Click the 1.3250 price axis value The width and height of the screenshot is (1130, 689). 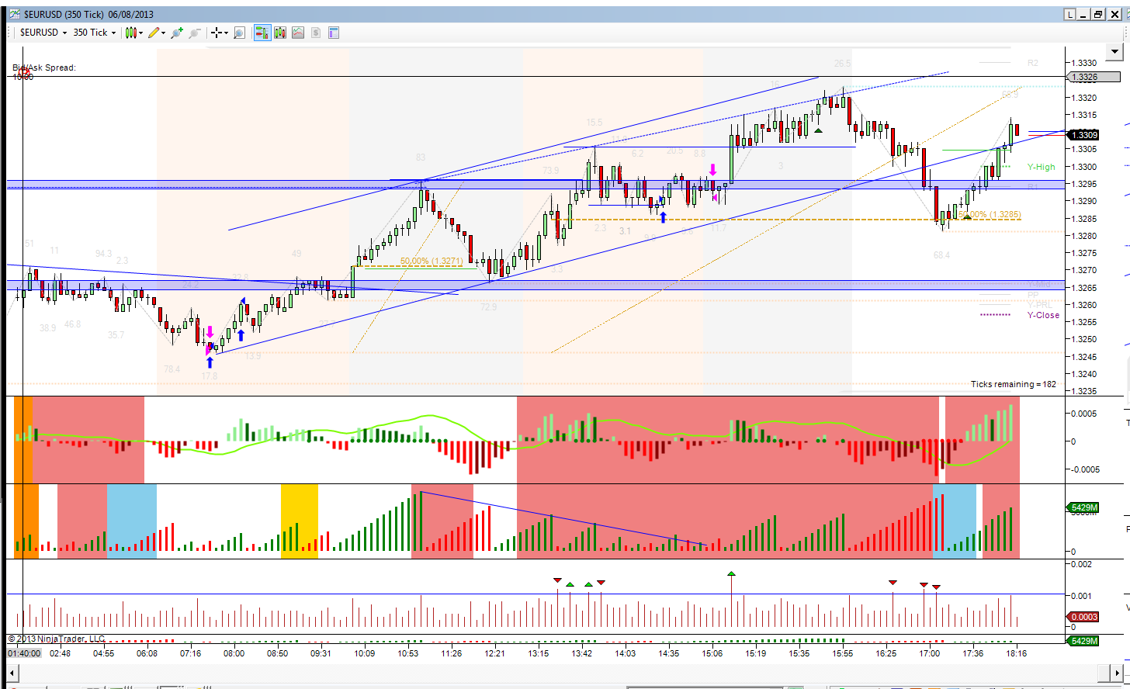(x=1083, y=339)
